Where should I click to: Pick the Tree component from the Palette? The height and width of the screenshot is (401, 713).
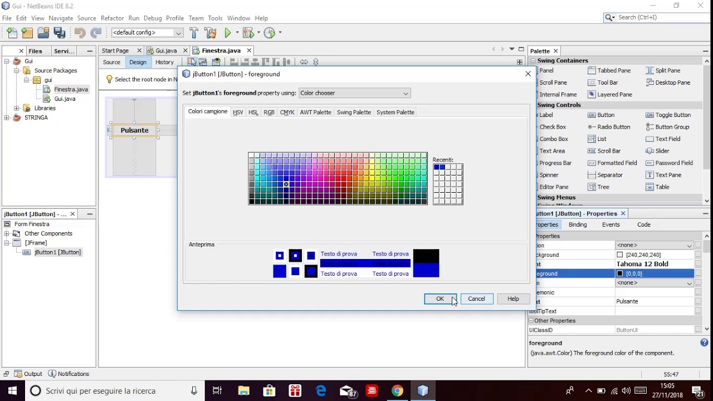598,187
